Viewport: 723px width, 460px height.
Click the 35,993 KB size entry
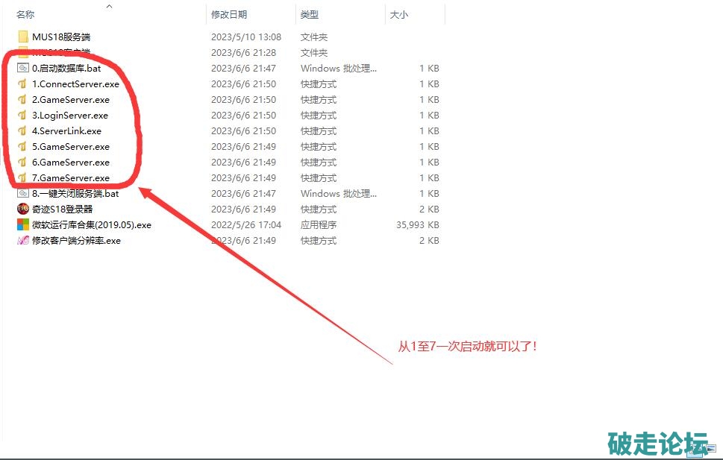(x=419, y=224)
